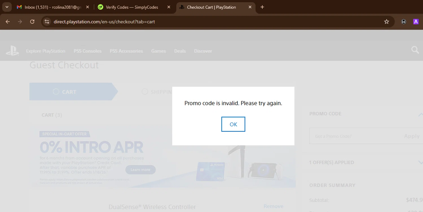Bookmark this page with the star icon
This screenshot has width=423, height=212.
(x=387, y=22)
